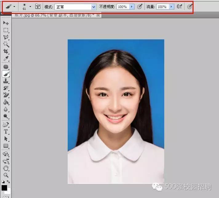
Task: Select the Path Selection tool
Action: [x=6, y=139]
